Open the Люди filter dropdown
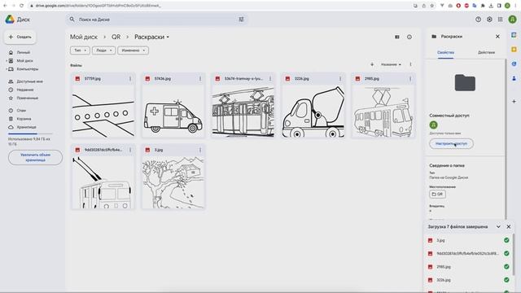 click(x=103, y=50)
